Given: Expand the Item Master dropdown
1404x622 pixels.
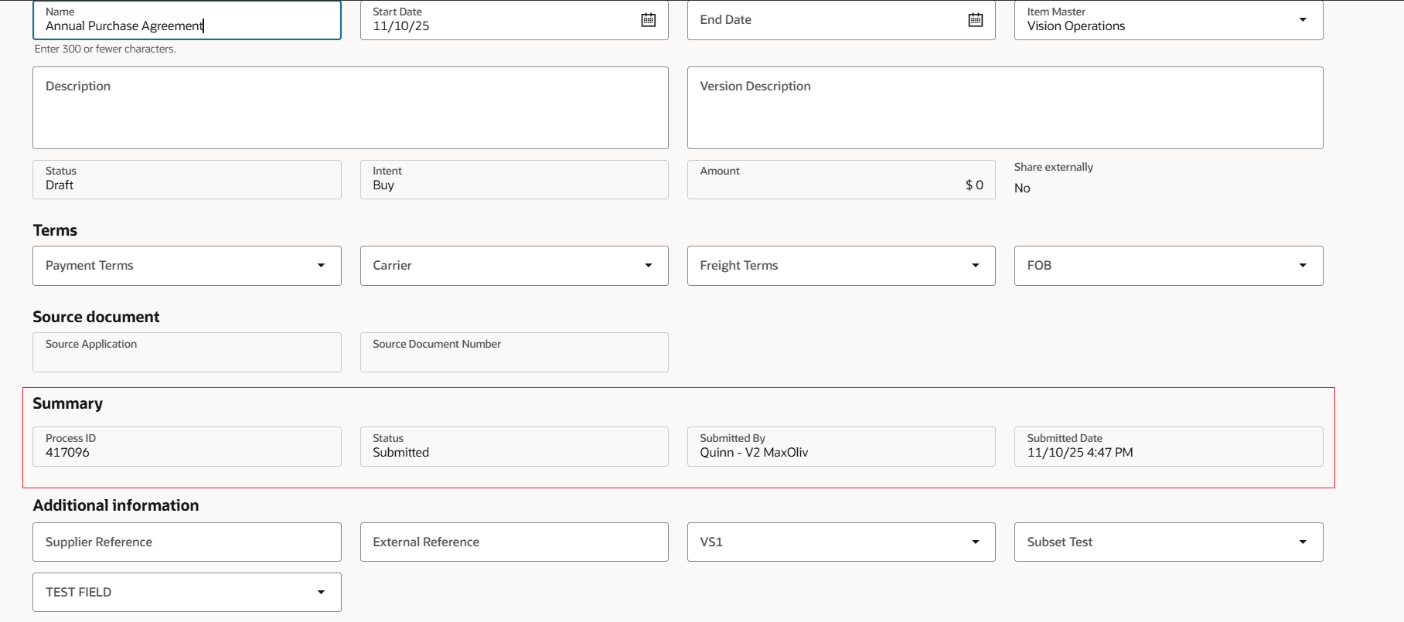Looking at the screenshot, I should point(1303,20).
